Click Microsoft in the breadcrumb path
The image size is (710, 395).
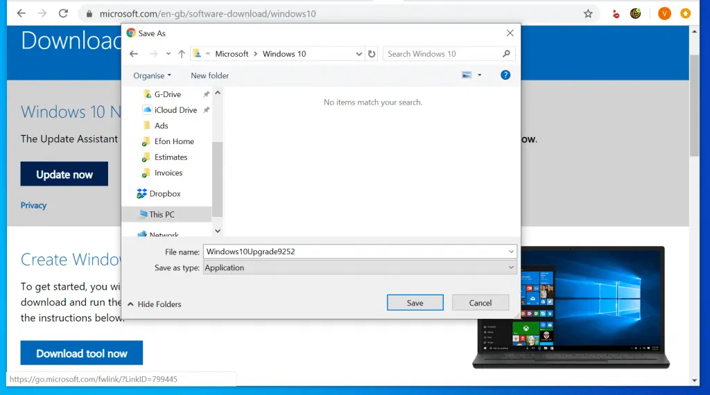click(x=232, y=54)
